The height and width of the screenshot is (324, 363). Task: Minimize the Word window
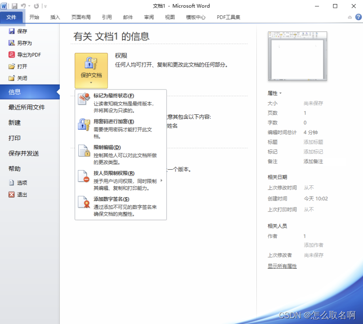317,6
